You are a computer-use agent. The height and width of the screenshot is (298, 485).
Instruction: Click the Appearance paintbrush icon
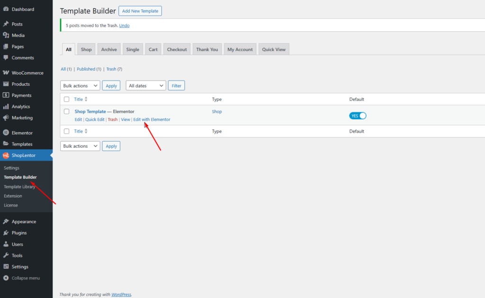pos(6,222)
